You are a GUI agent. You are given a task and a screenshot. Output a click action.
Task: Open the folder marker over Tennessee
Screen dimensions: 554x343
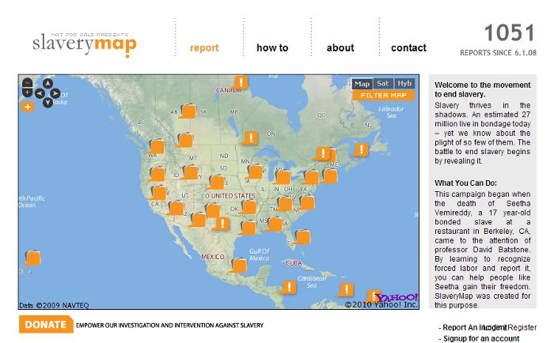click(x=284, y=204)
